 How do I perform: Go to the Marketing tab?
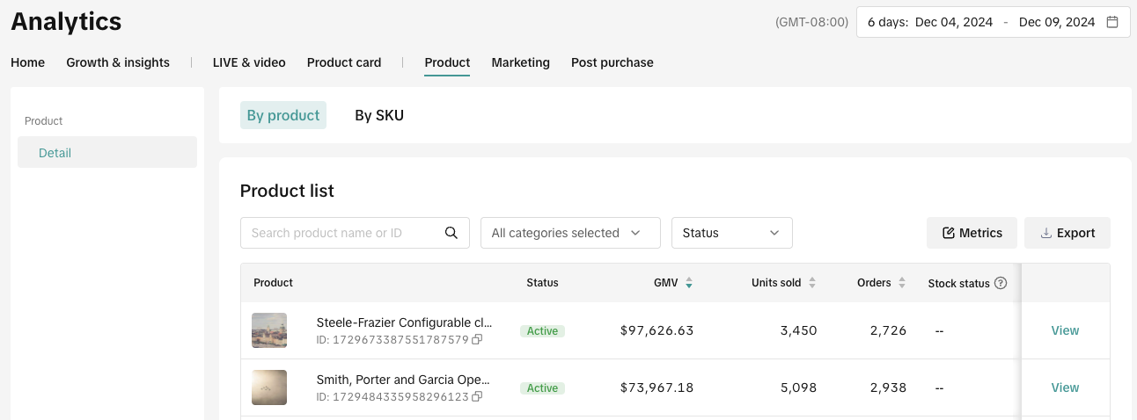(520, 62)
